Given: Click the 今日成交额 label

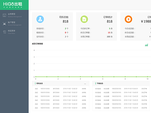Looking at the screenshot, I should point(130,28).
